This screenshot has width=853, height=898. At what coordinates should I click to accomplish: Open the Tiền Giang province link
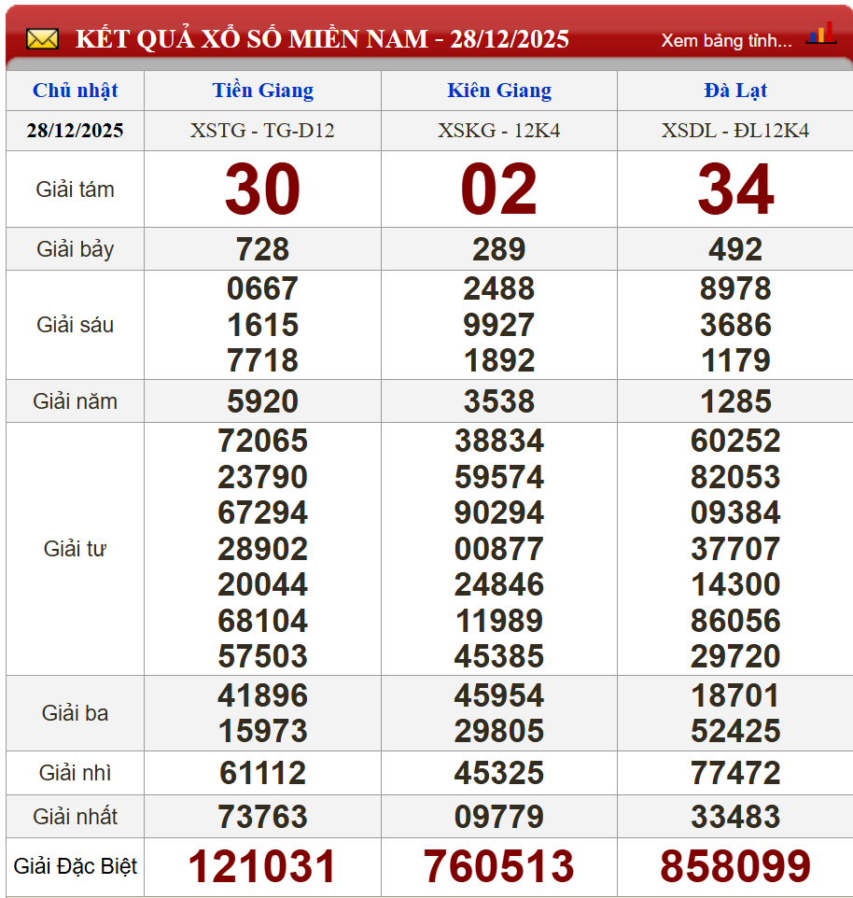[262, 91]
